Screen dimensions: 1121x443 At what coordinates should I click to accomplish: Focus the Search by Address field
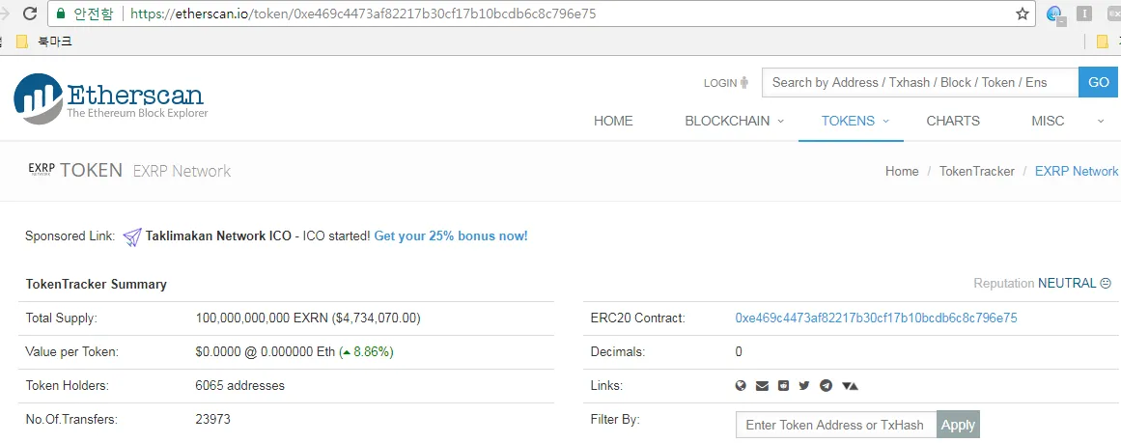(920, 83)
